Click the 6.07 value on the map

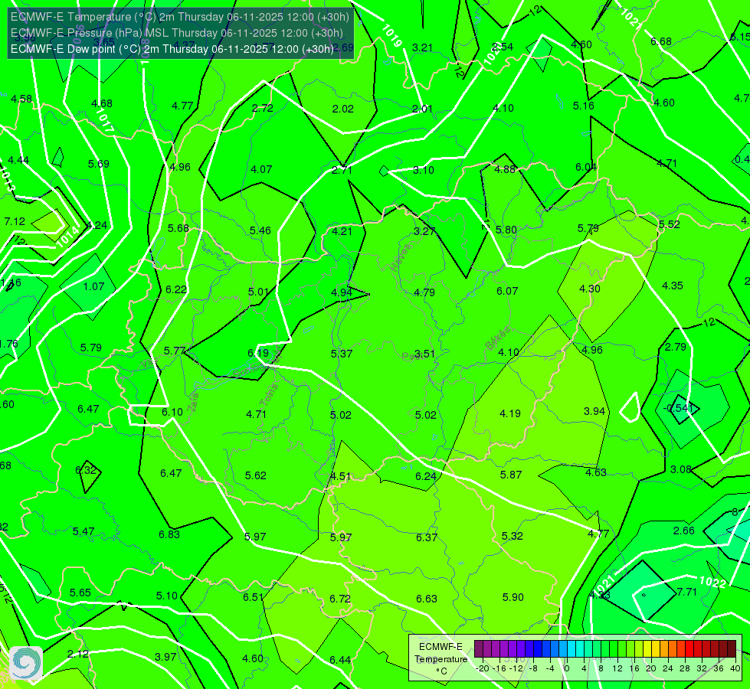[507, 291]
